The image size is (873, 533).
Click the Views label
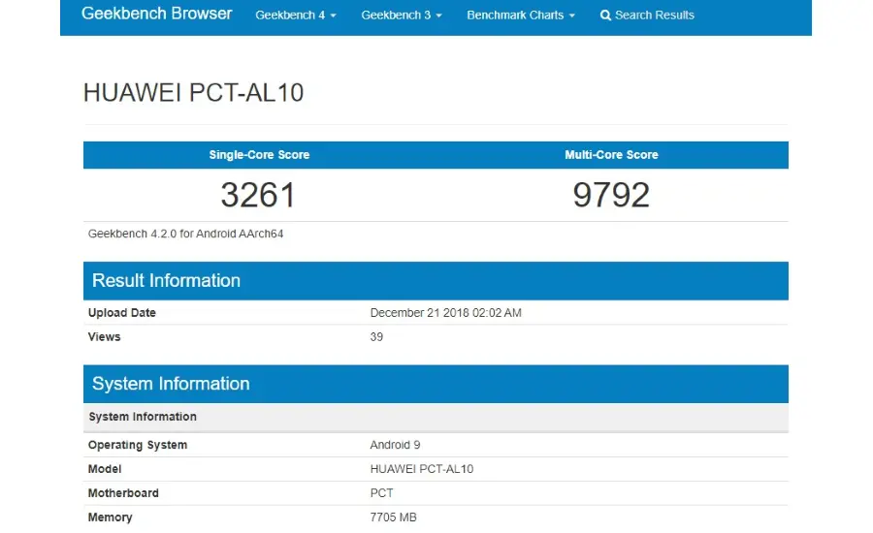click(104, 336)
